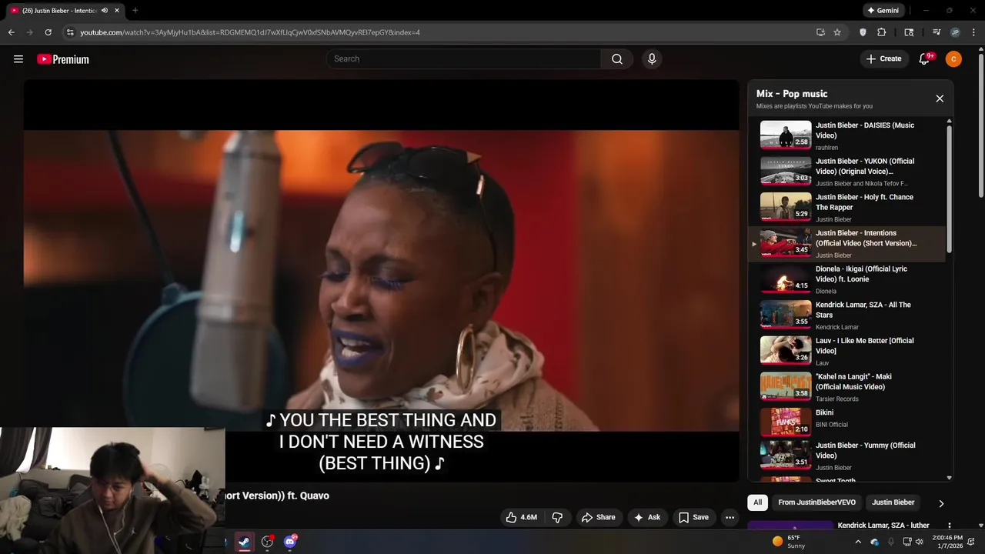Go back in browser history
The width and height of the screenshot is (985, 554).
[11, 32]
